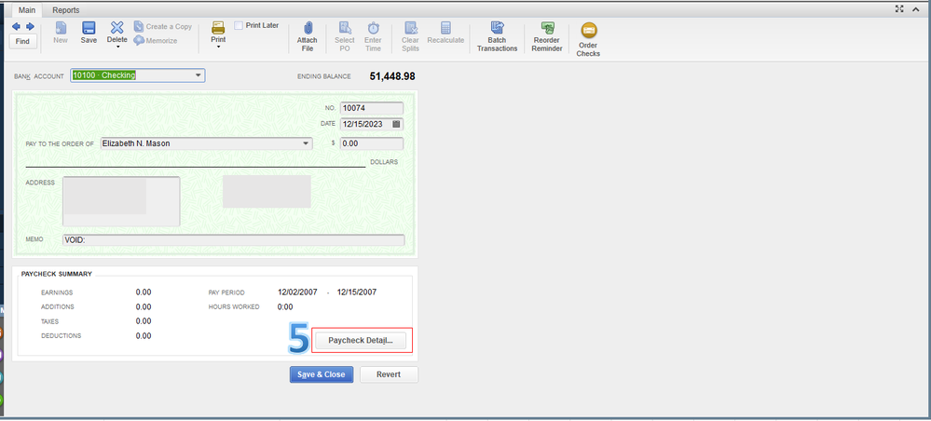Image resolution: width=931 pixels, height=421 pixels.
Task: Open Enter Time tool
Action: pos(373,37)
